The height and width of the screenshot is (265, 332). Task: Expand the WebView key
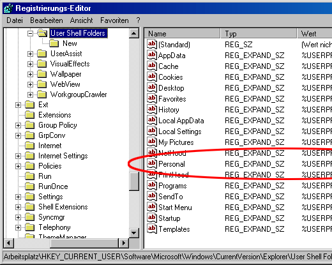(x=31, y=84)
